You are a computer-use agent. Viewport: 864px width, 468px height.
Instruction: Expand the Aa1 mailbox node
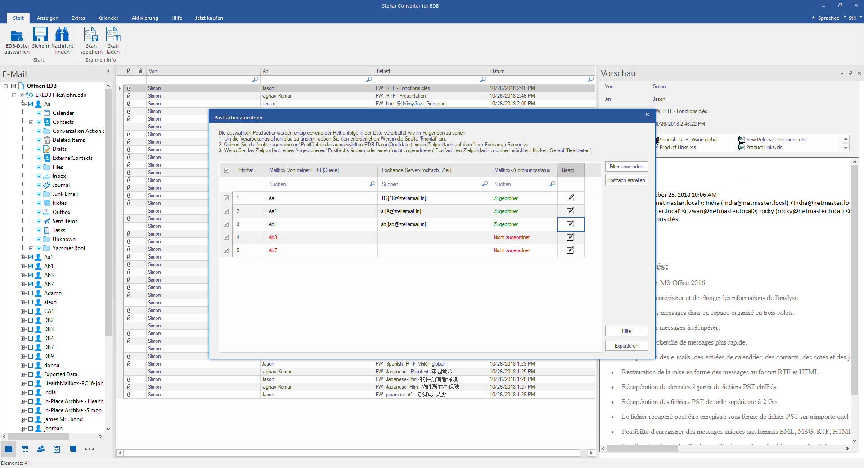(22, 257)
